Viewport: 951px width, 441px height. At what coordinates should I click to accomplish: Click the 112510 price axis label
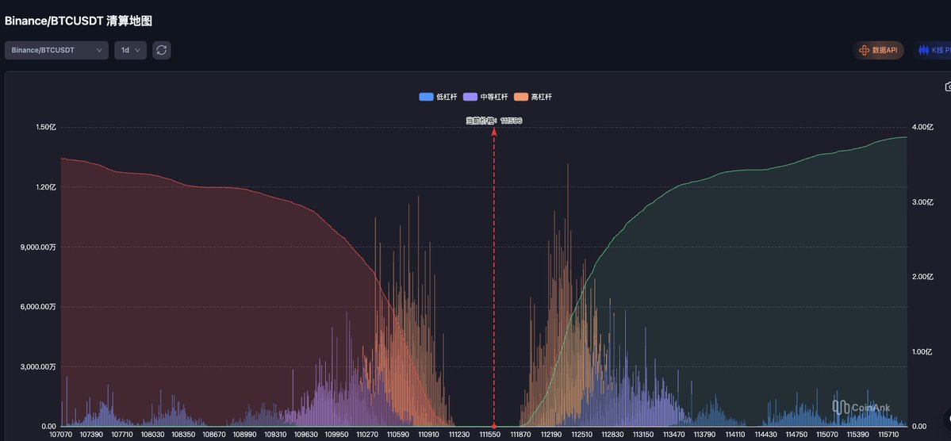[x=581, y=435]
